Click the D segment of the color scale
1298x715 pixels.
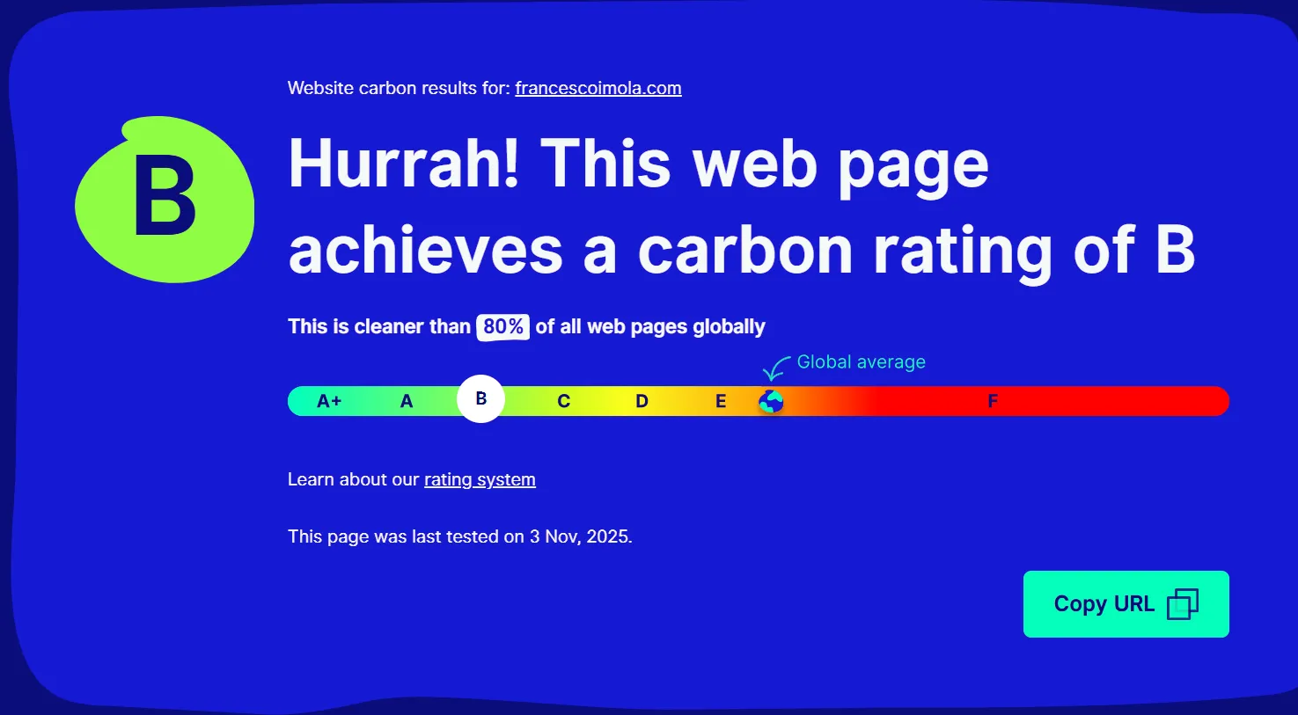pyautogui.click(x=642, y=401)
